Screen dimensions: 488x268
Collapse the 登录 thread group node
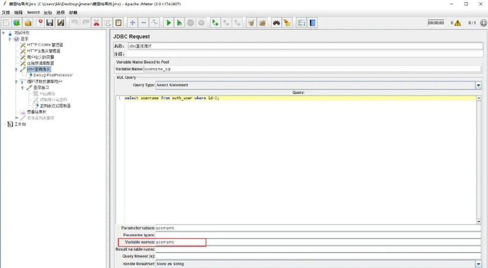pyautogui.click(x=10, y=39)
